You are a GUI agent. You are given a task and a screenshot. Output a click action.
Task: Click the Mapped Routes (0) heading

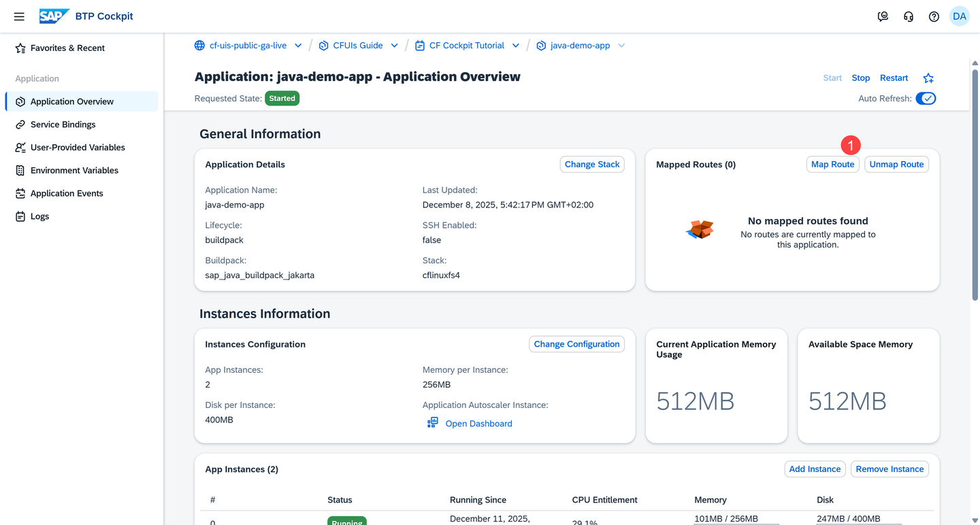coord(696,165)
